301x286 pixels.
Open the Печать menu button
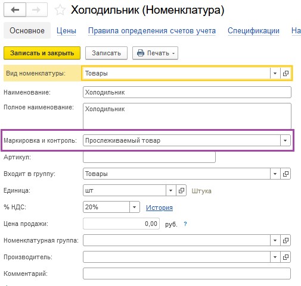(x=155, y=53)
